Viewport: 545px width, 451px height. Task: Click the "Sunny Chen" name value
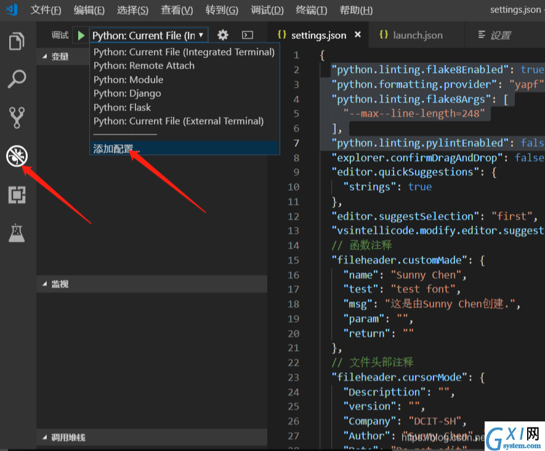click(426, 275)
